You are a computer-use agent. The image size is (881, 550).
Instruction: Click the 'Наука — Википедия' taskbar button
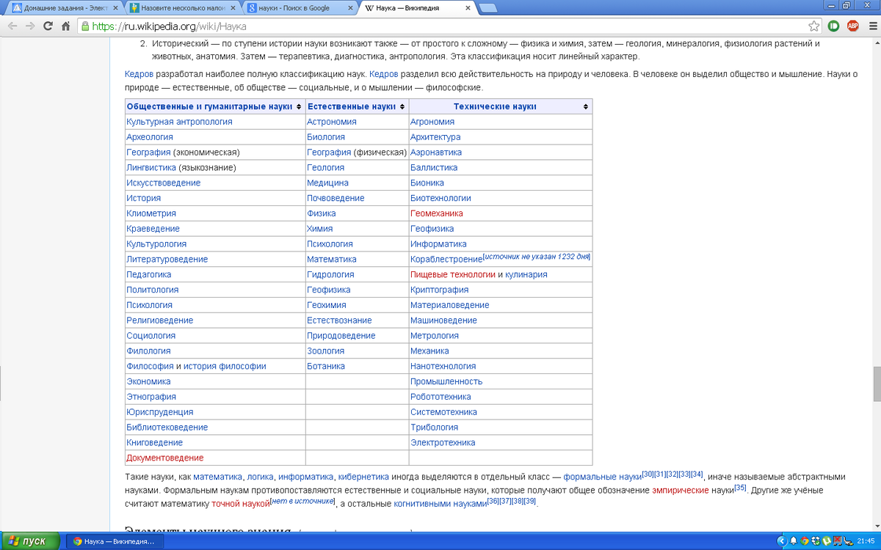click(x=115, y=541)
